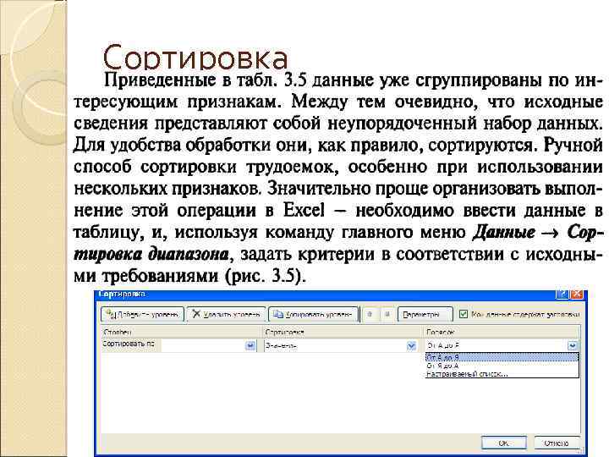Click the 'Отмена' (Cancel) button
This screenshot has height=457, width=609.
point(557,443)
